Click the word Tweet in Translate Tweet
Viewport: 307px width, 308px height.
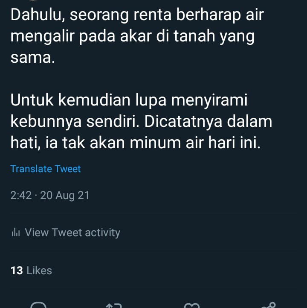(x=68, y=169)
